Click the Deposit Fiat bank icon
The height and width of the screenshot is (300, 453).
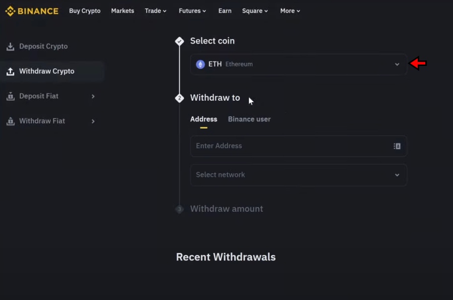10,96
